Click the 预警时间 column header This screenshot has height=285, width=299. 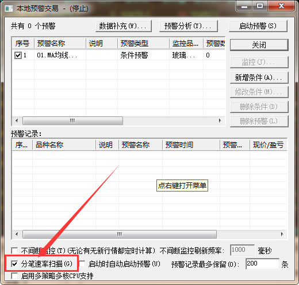coord(191,145)
